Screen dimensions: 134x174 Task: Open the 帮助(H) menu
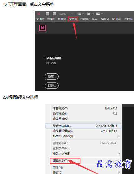pos(128,19)
